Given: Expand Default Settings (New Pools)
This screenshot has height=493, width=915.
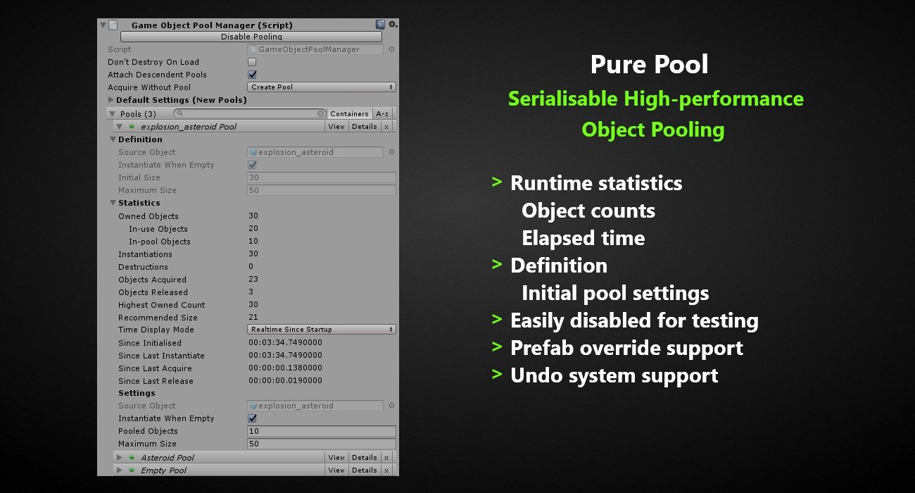Looking at the screenshot, I should 111,100.
